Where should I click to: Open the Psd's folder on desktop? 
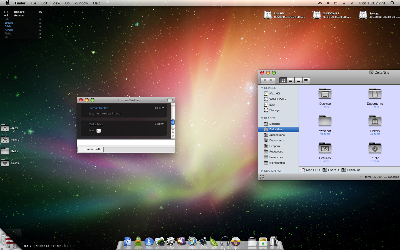pos(5,151)
